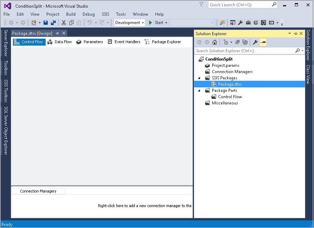
Task: Click the Collapse All icon in Solution Explorer
Action: (x=237, y=42)
